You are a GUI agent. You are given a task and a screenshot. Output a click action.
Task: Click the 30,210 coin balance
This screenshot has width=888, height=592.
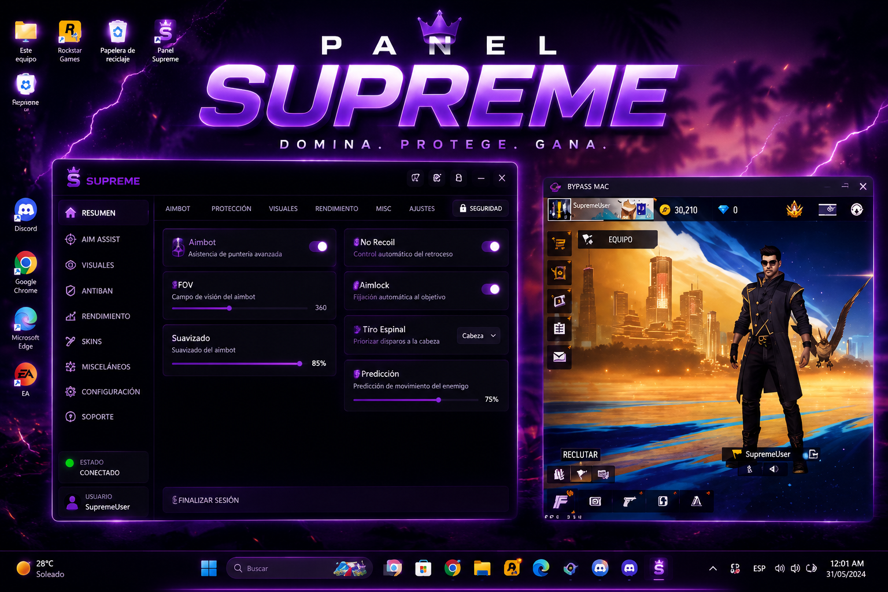(686, 210)
